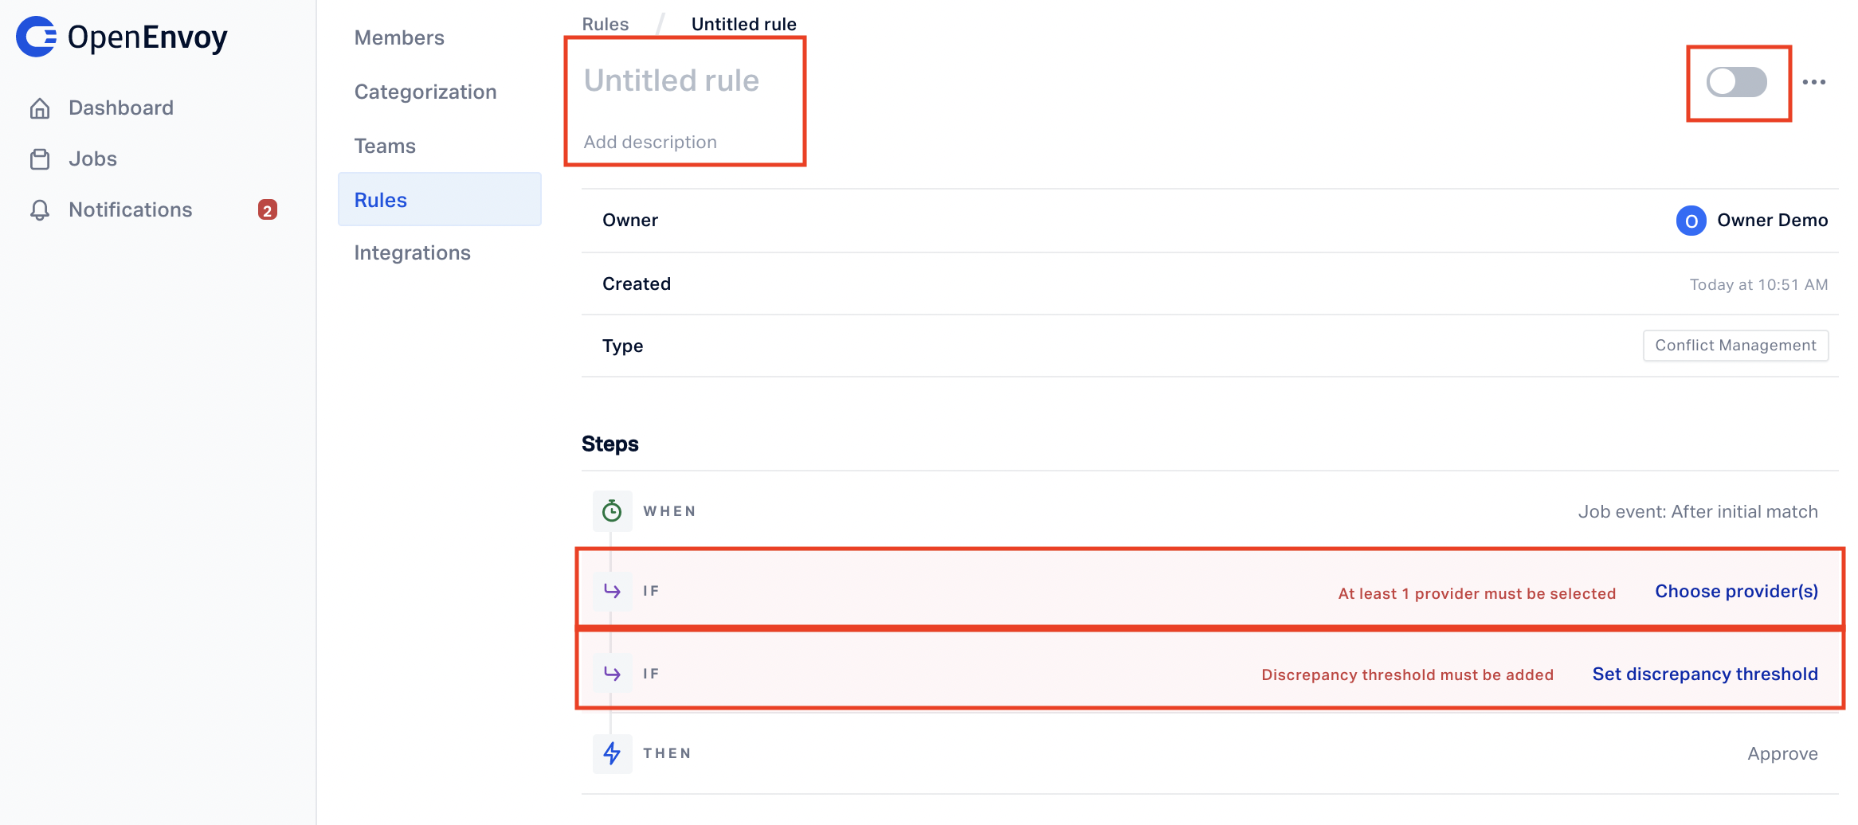Click the Jobs clipboard icon
Image resolution: width=1858 pixels, height=825 pixels.
[40, 159]
